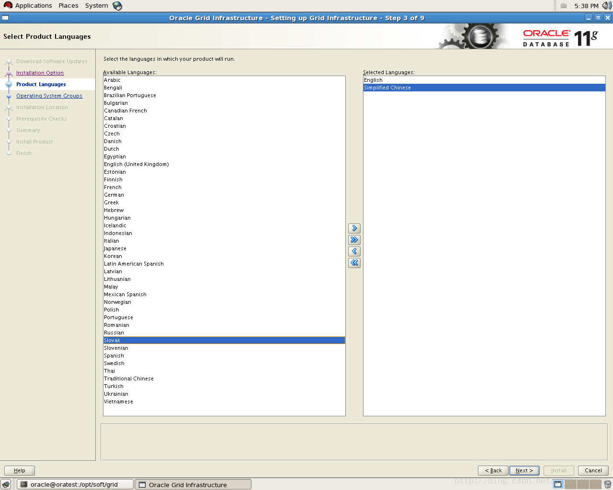
Task: Select Traditional Chinese entry
Action: tap(224, 379)
